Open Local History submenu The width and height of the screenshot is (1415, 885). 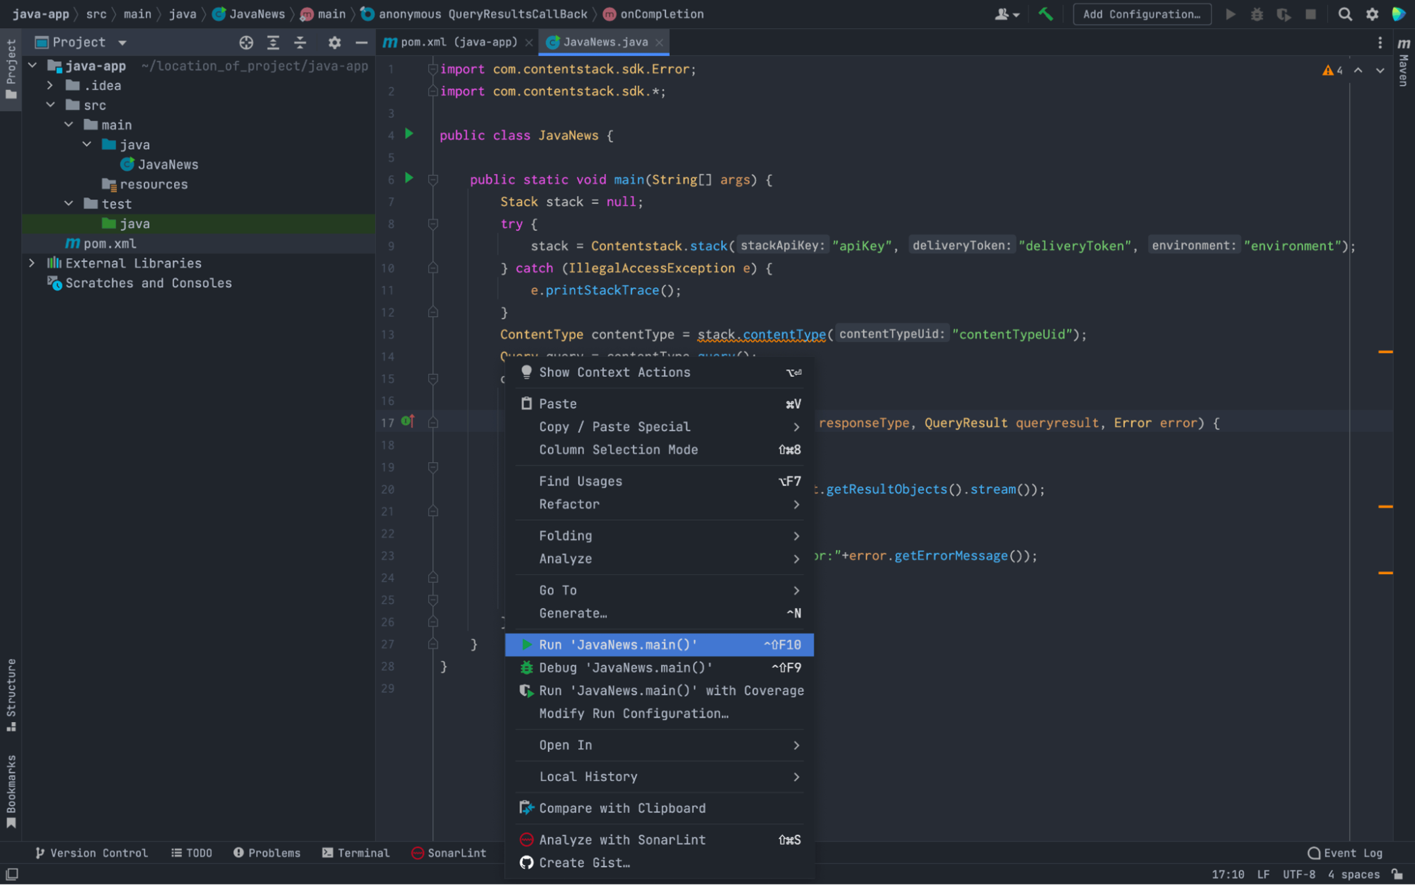point(659,777)
